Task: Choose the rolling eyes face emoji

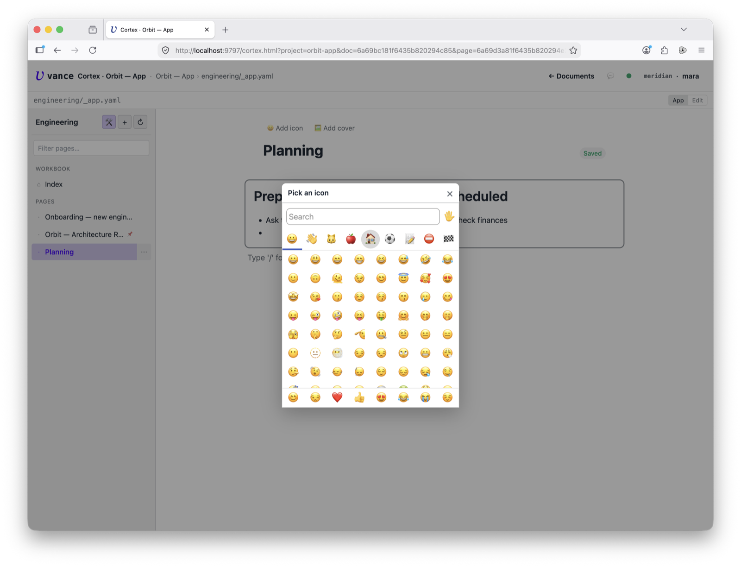Action: tap(403, 353)
